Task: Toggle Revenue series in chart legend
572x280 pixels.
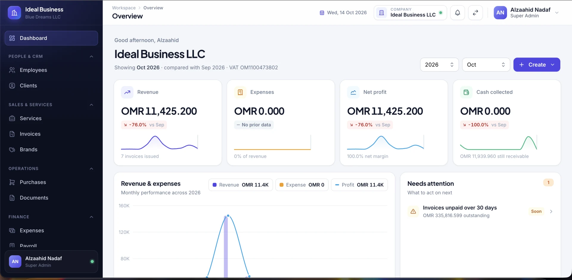Action: click(241, 185)
